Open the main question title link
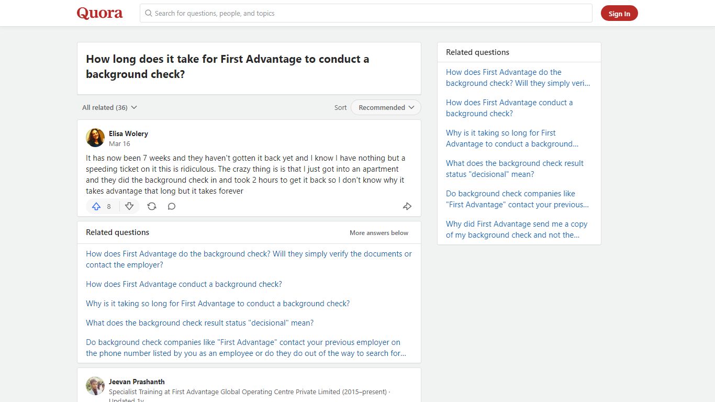This screenshot has height=402, width=715. coord(228,66)
